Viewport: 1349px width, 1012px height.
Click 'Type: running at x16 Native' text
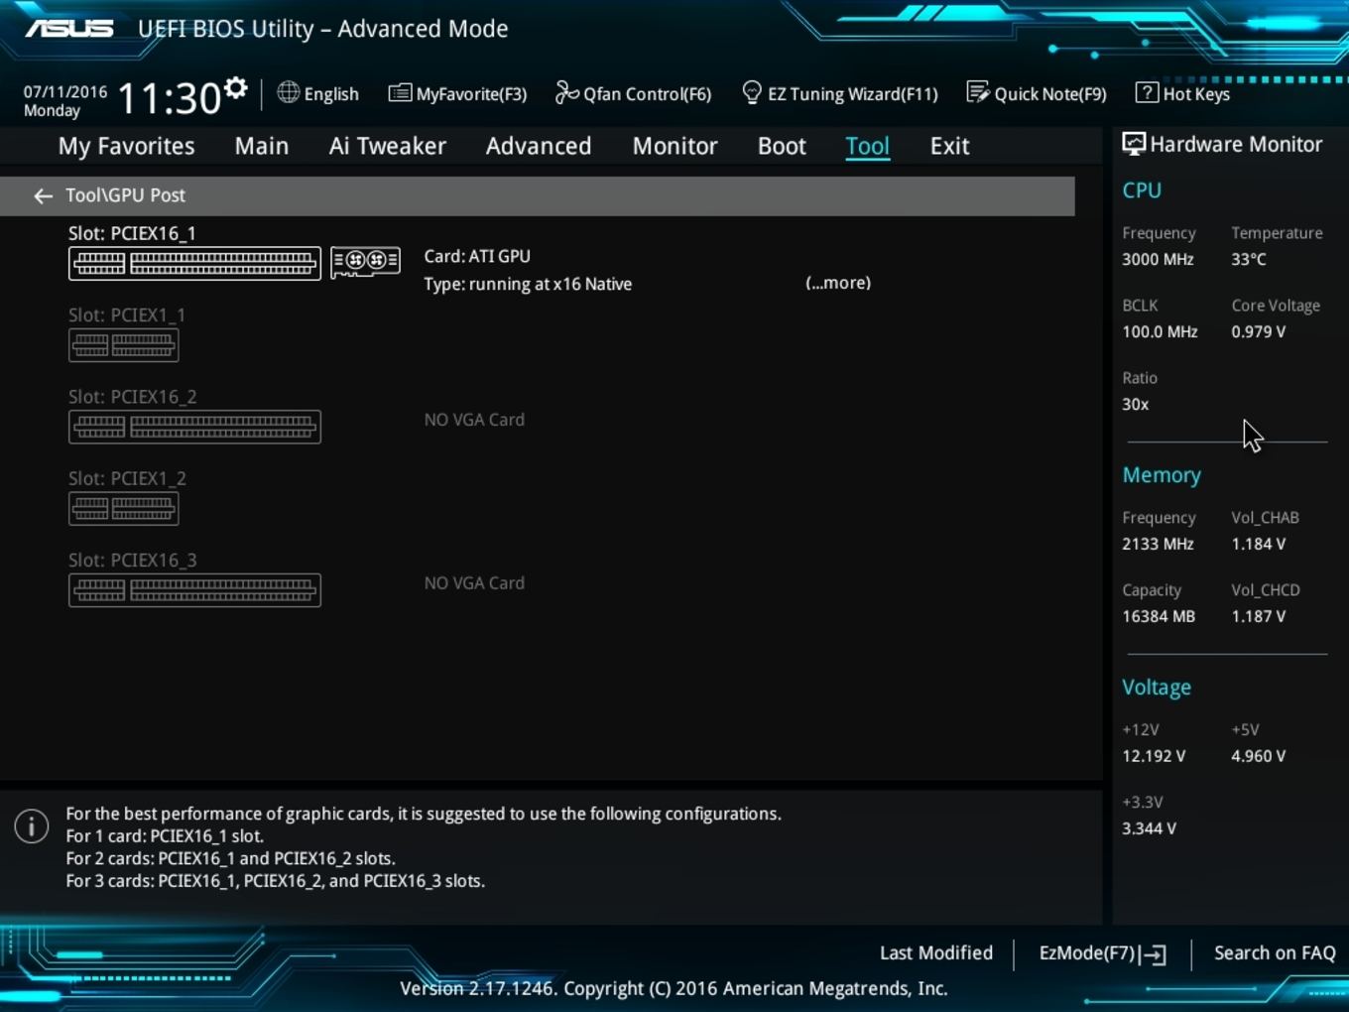pos(528,284)
